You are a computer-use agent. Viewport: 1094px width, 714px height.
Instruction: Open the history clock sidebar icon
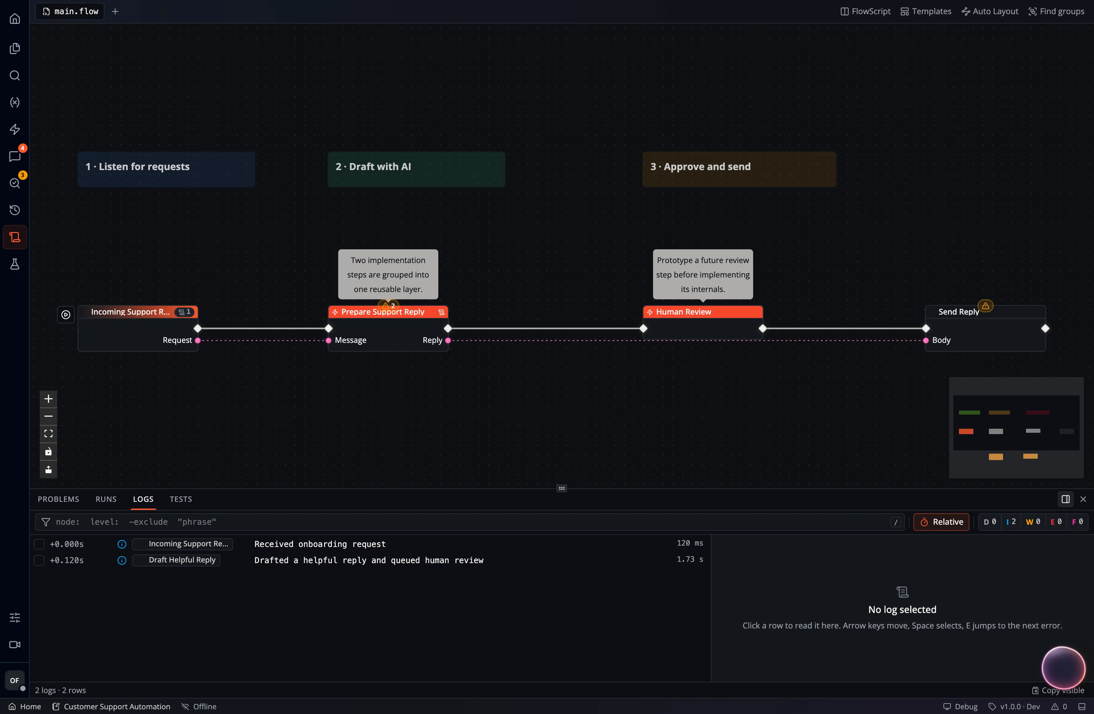[x=15, y=210]
